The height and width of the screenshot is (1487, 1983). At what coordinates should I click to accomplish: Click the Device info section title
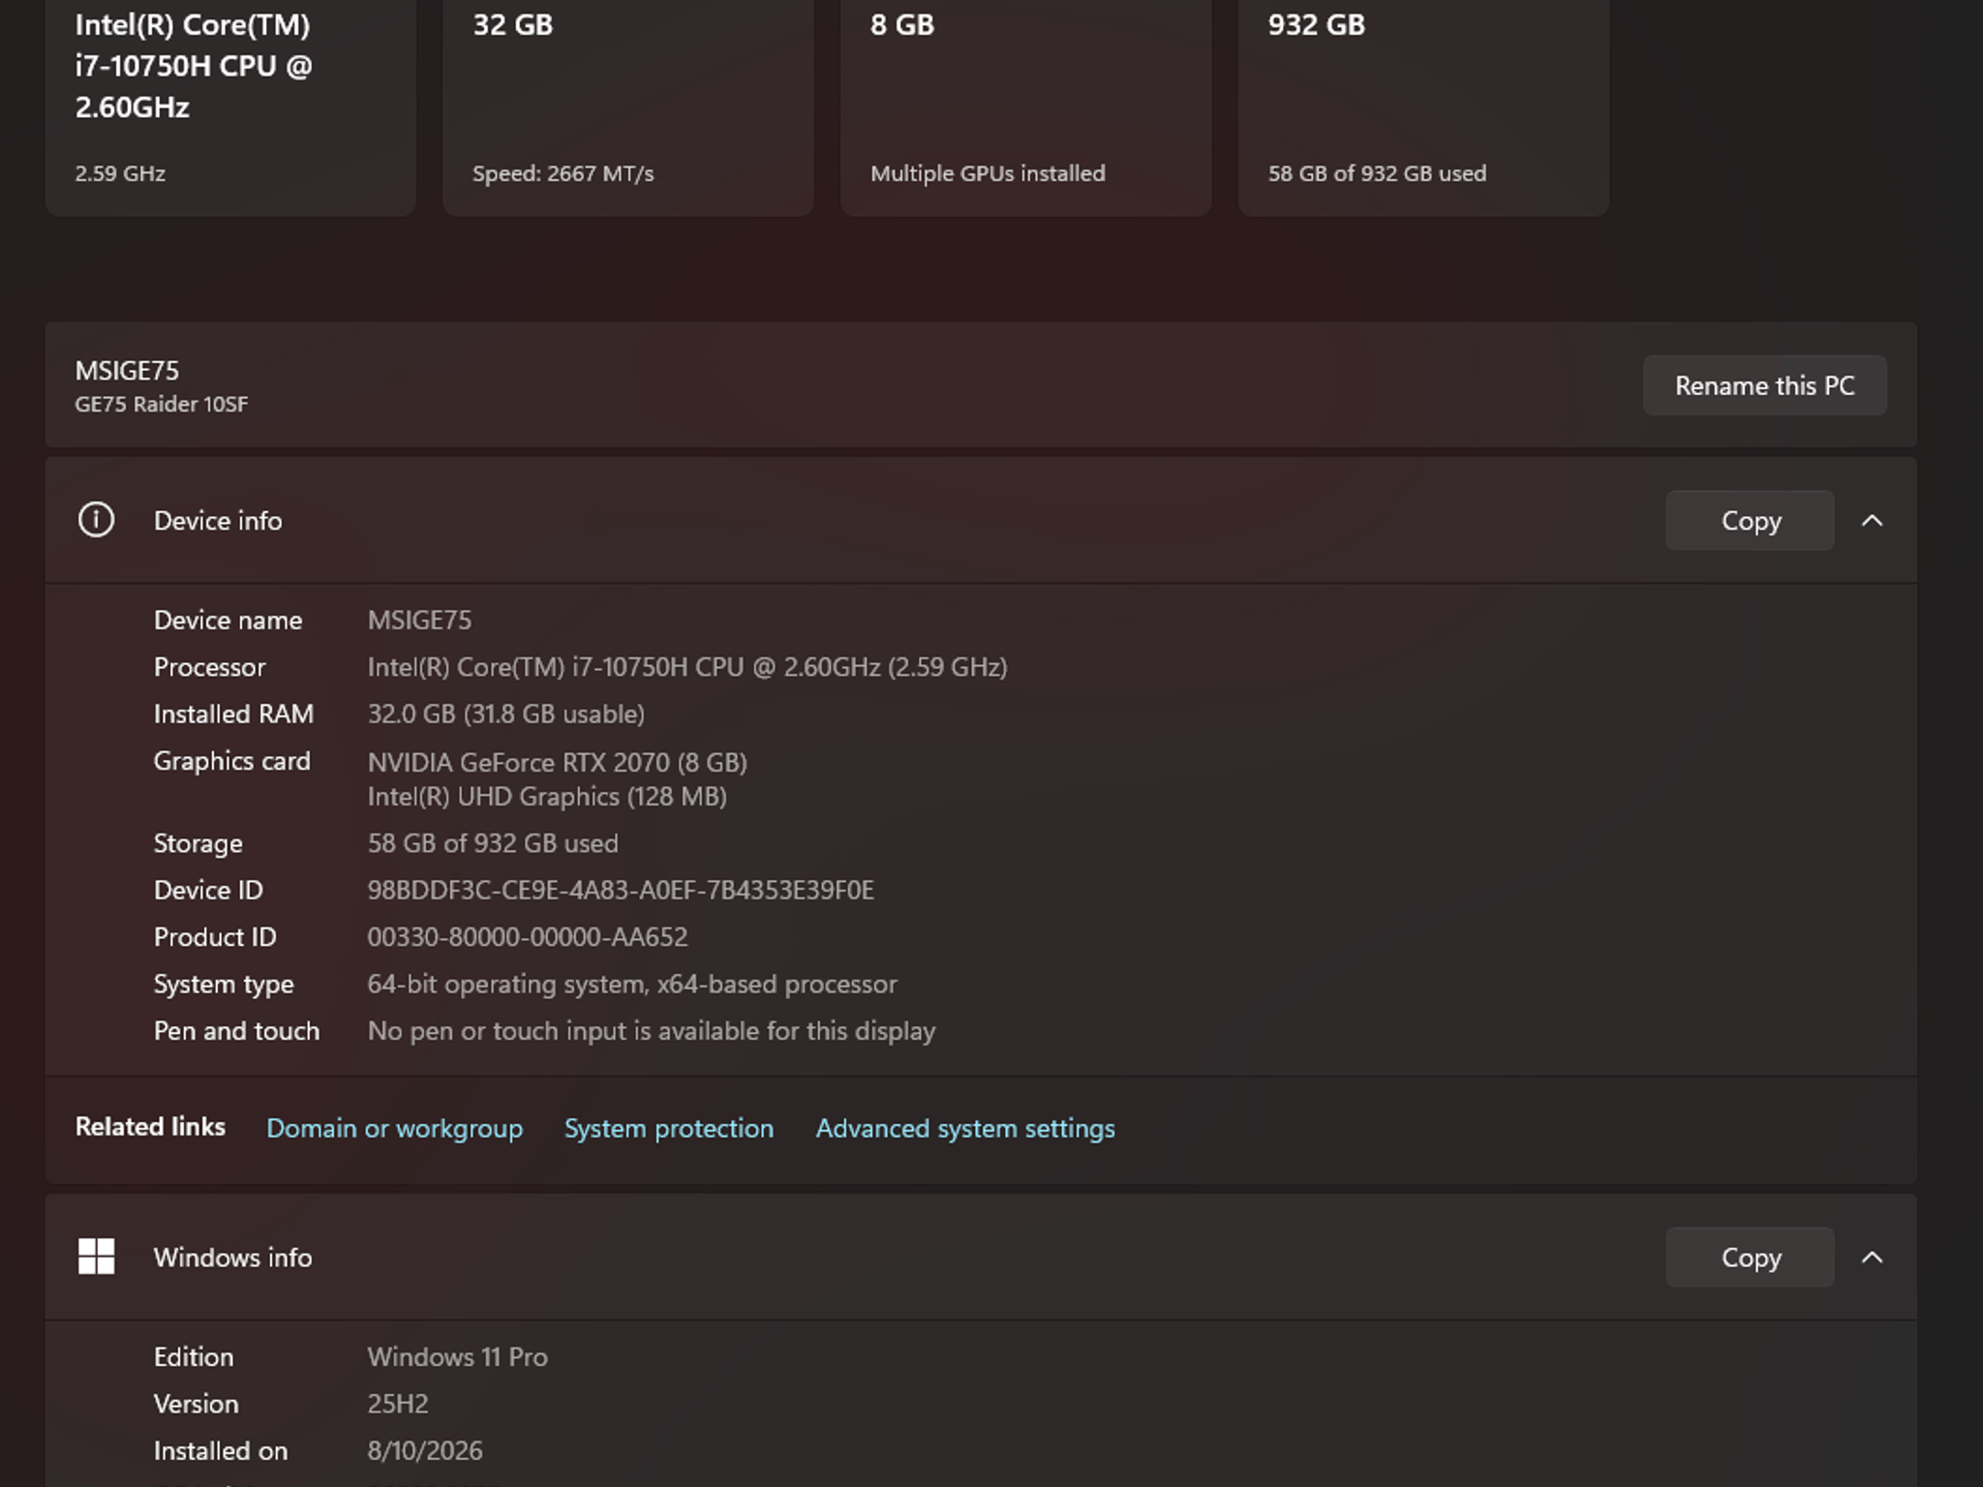tap(218, 521)
